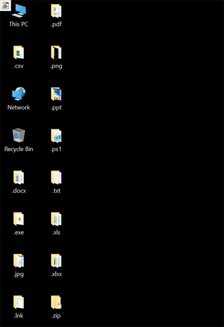Viewport: 224px width, 327px height.
Task: Click the stacked-bars app icon in corner
Action: click(5, 6)
